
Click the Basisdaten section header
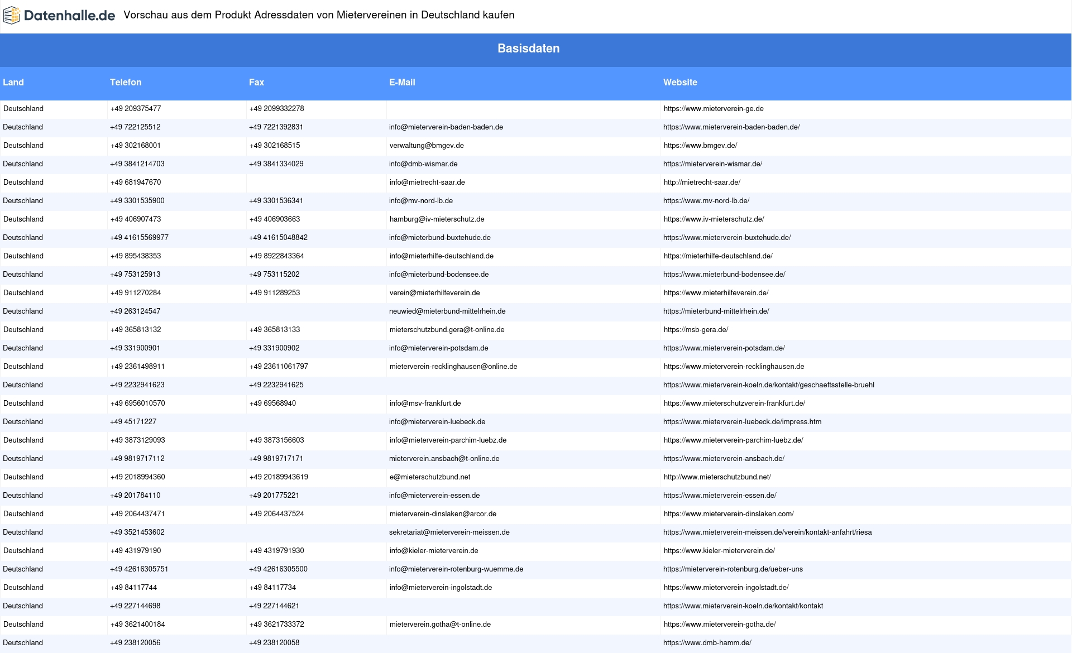528,49
